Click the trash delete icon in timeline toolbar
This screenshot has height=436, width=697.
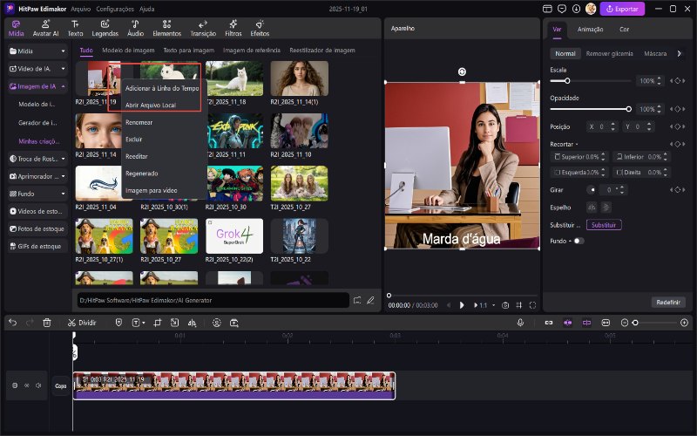47,322
